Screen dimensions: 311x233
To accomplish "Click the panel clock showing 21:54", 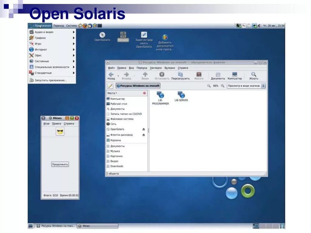I will (274, 26).
